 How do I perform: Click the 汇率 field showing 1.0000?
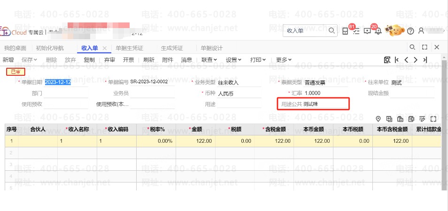pyautogui.click(x=325, y=94)
